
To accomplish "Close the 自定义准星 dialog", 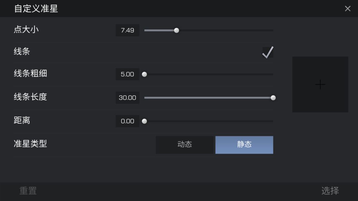I will pyautogui.click(x=347, y=9).
